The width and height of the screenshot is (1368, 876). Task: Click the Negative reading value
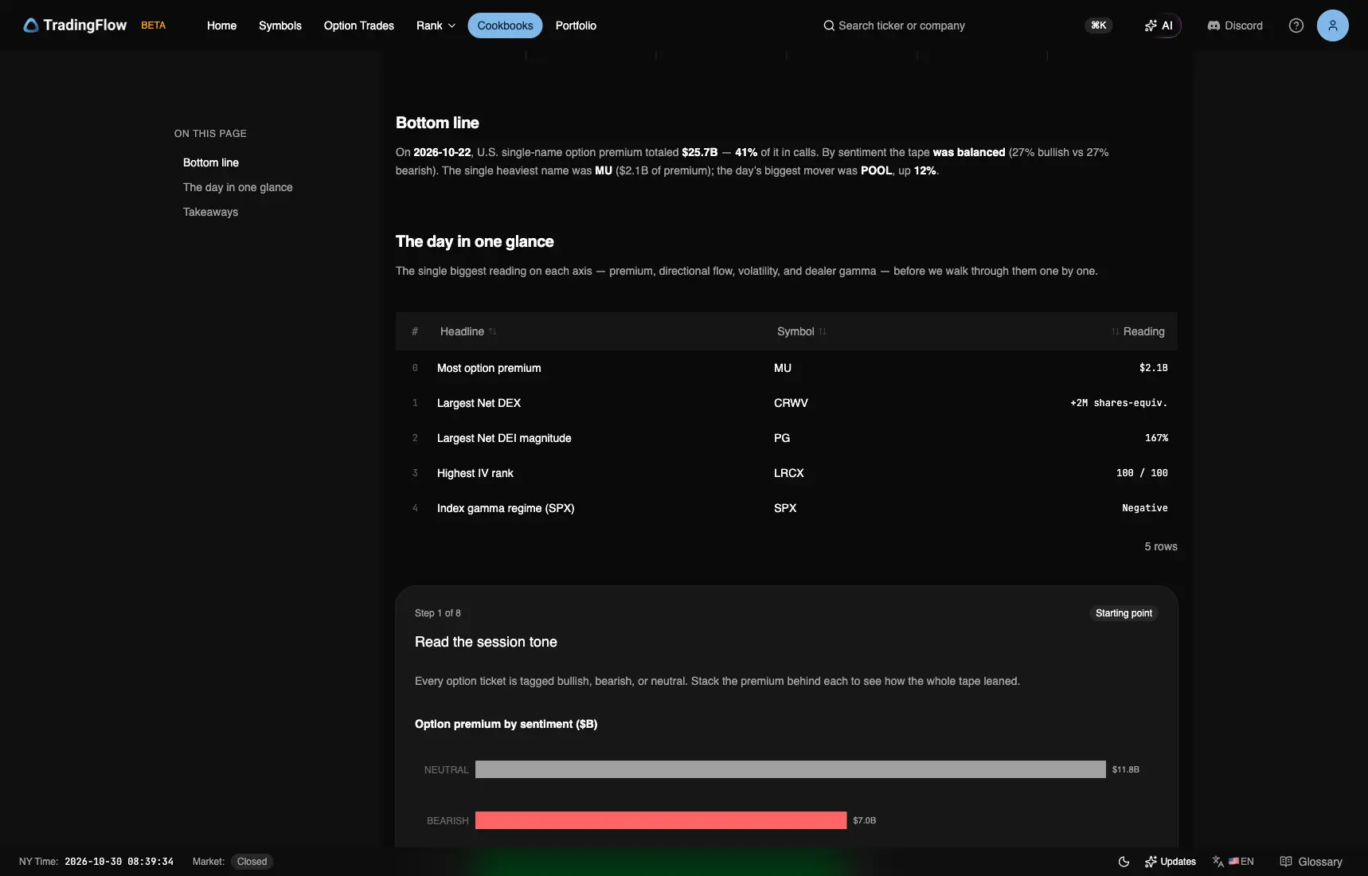[1145, 508]
